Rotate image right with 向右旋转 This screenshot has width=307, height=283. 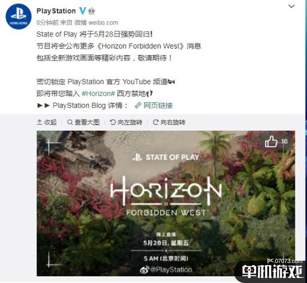point(169,122)
